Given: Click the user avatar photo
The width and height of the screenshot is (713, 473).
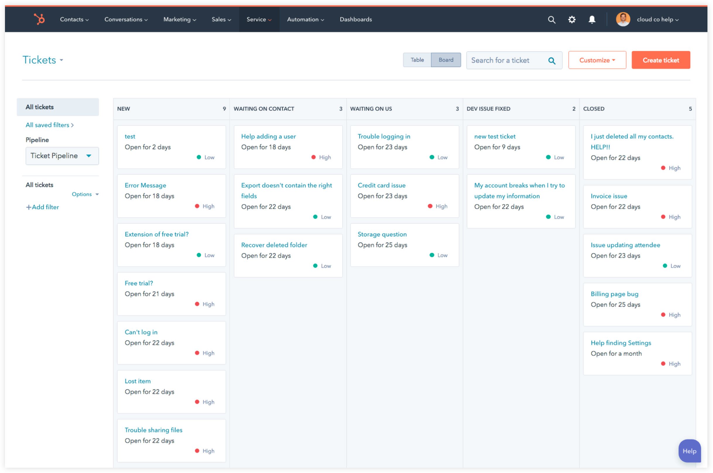Looking at the screenshot, I should click(x=623, y=19).
